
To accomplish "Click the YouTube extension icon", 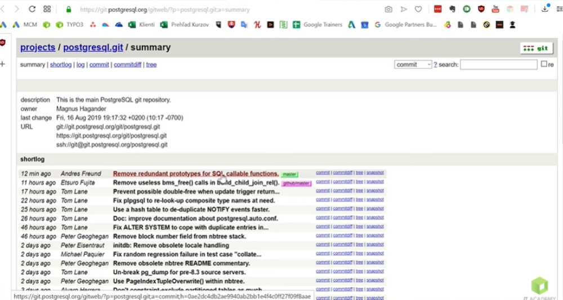I will (495, 9).
